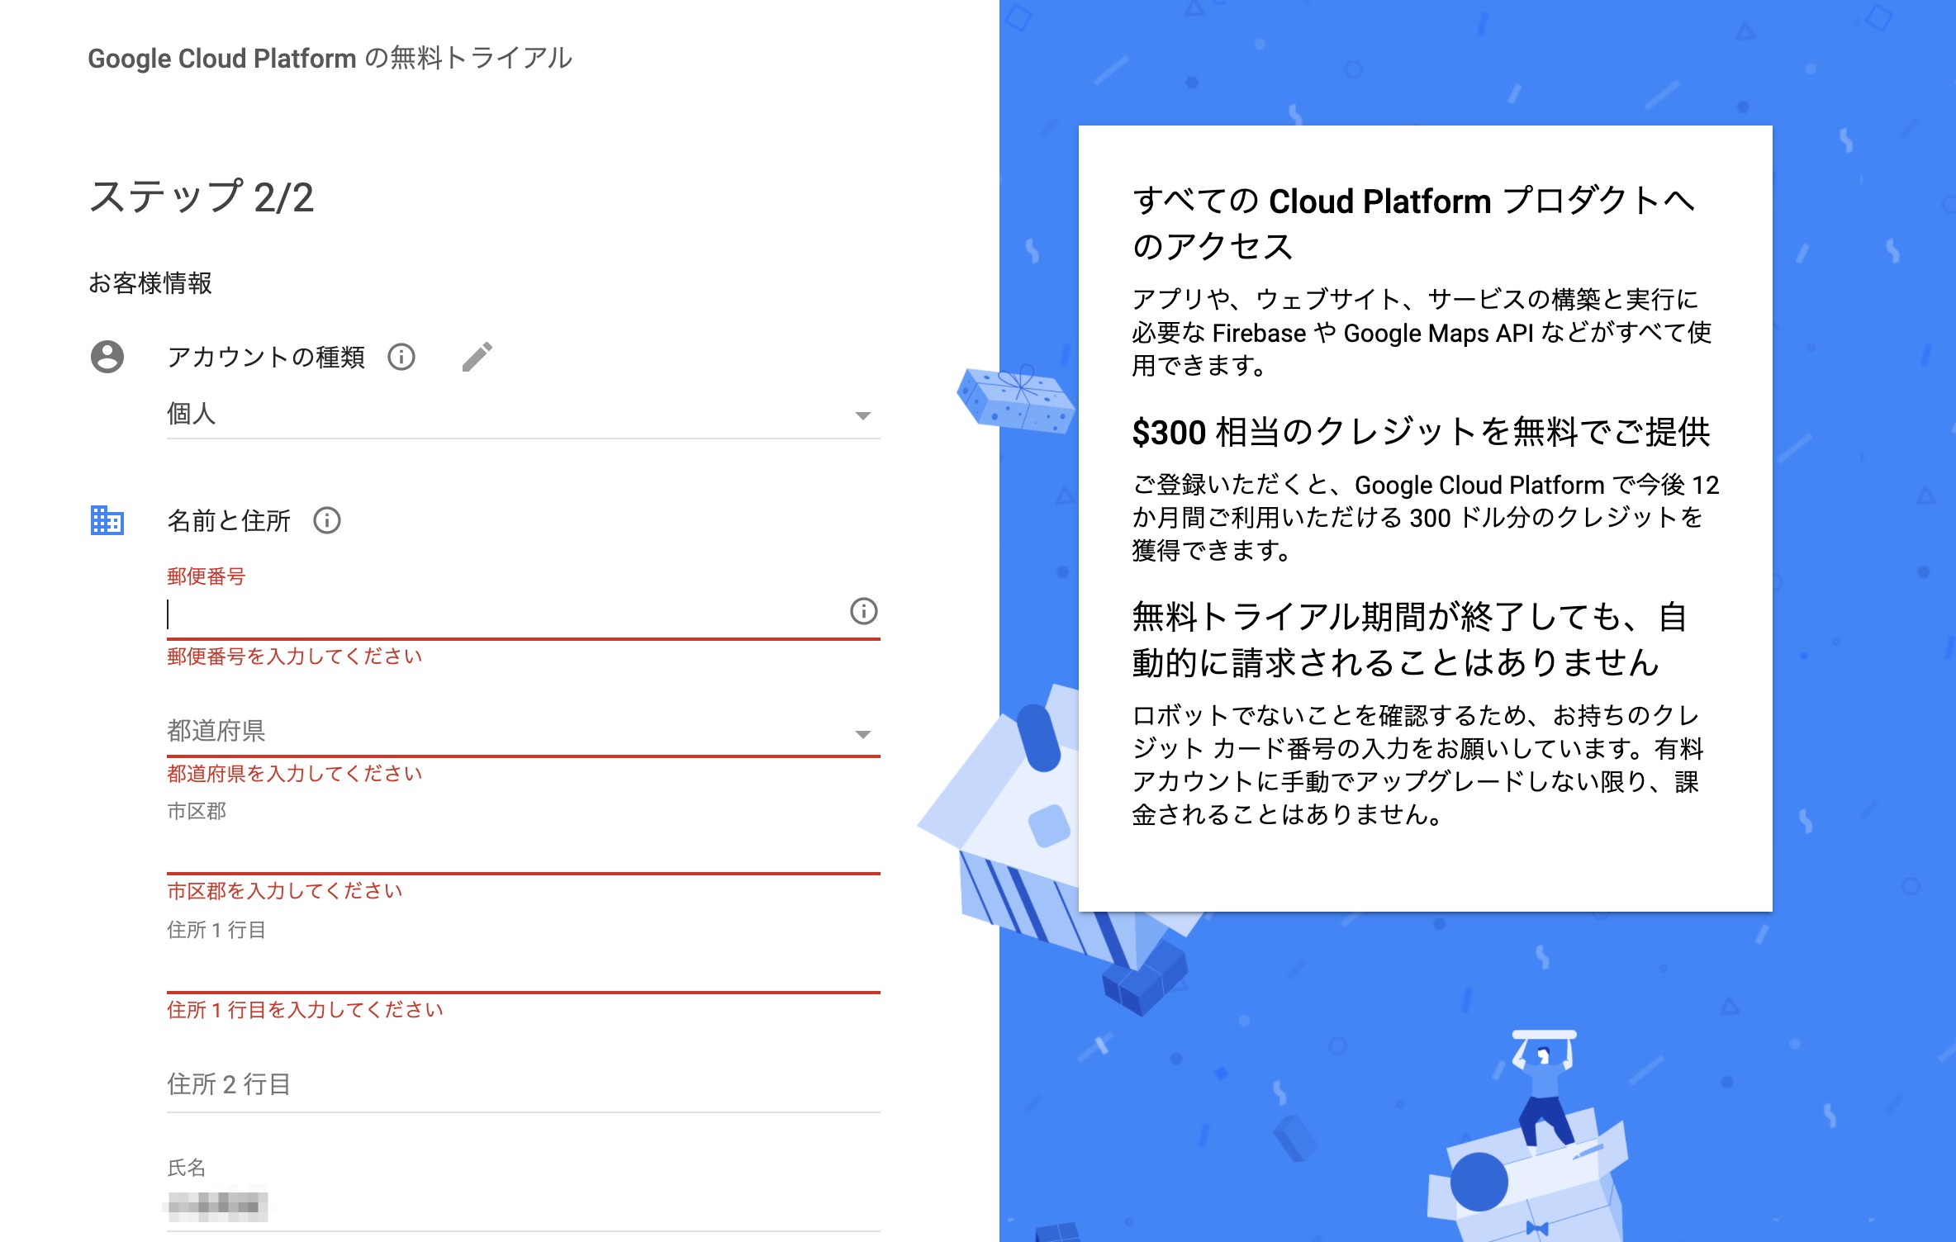Click heading すべての Cloud Platform プロダクトへのアクセス

tap(1414, 223)
